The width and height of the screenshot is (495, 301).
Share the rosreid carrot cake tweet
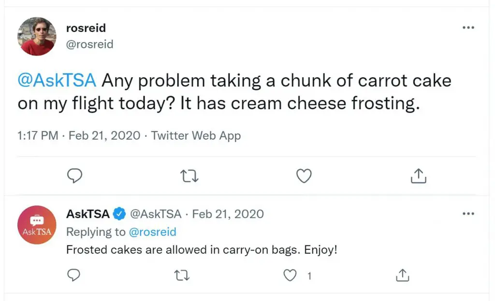pyautogui.click(x=418, y=176)
